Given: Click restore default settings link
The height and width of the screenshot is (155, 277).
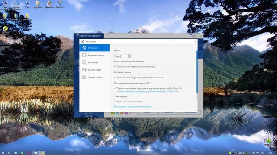Looking at the screenshot, I should click(x=133, y=107).
